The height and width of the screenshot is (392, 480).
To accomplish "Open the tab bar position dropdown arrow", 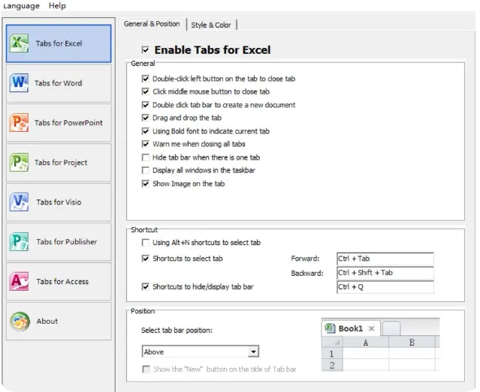I will pyautogui.click(x=253, y=352).
